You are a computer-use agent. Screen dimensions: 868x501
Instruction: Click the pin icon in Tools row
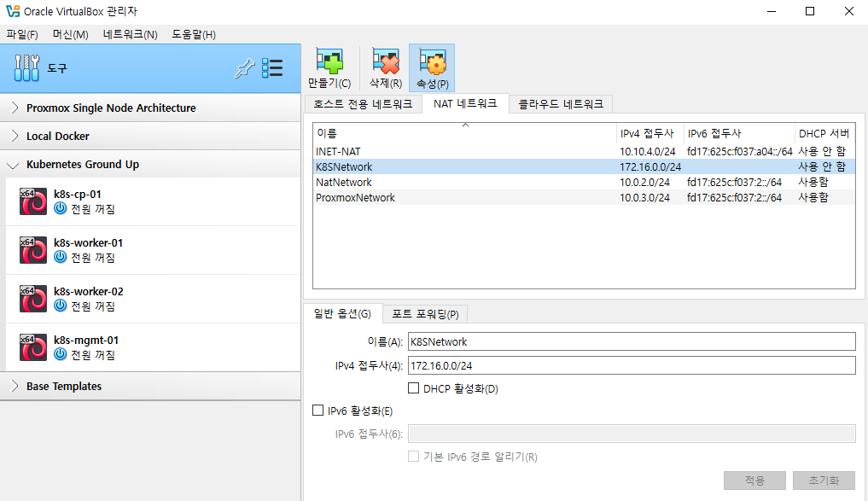244,68
